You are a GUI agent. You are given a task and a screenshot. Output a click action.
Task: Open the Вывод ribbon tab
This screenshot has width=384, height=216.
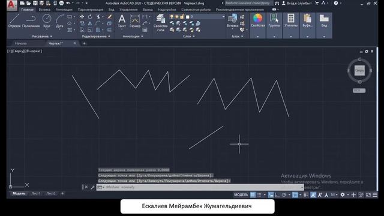[148, 10]
